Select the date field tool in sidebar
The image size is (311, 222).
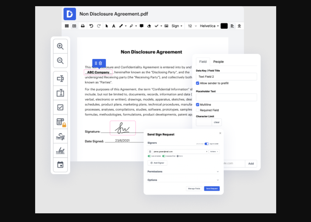click(60, 165)
